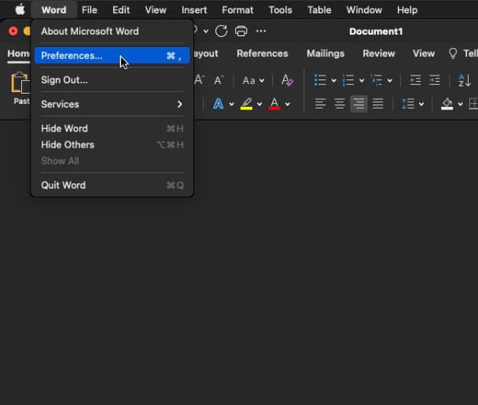Switch to the View ribbon tab
This screenshot has height=405, width=478.
tap(424, 53)
